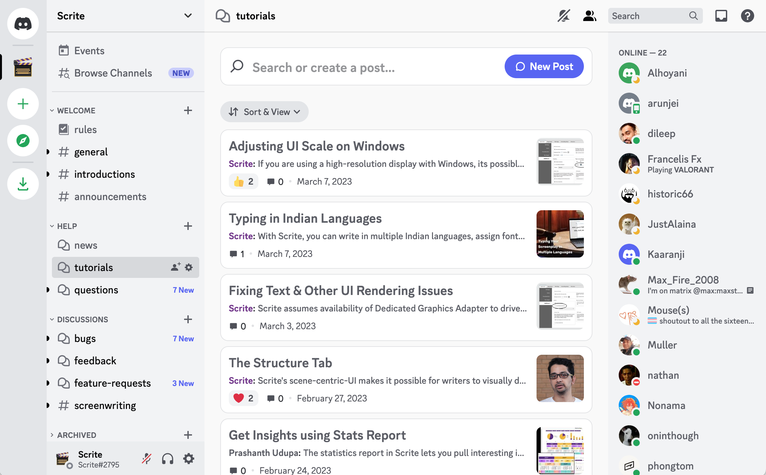Open historic66 member profile
The width and height of the screenshot is (766, 475).
pos(687,194)
